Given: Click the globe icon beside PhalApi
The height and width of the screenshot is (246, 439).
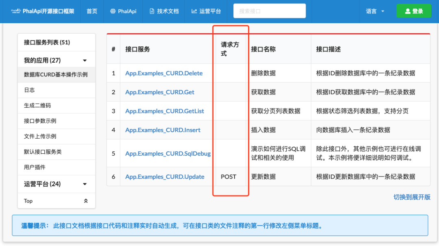Looking at the screenshot, I should [113, 11].
